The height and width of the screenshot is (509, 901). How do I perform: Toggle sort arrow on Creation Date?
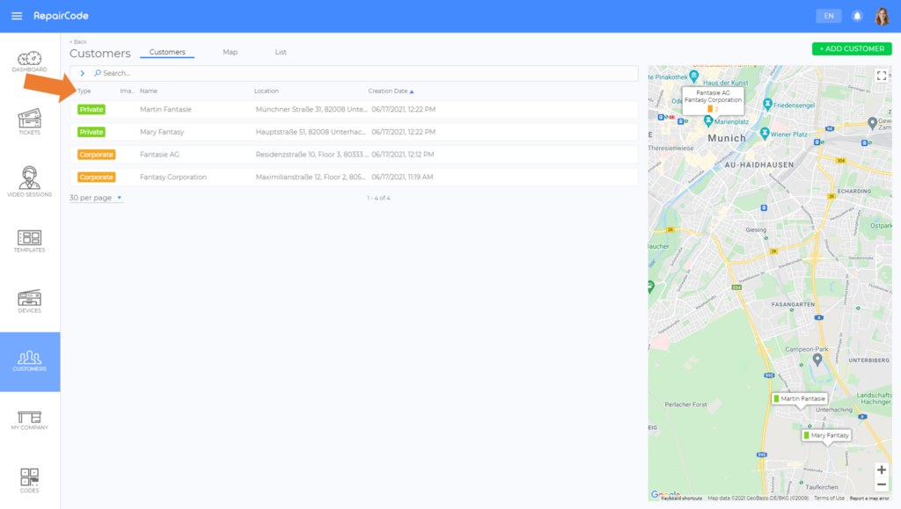pos(412,91)
